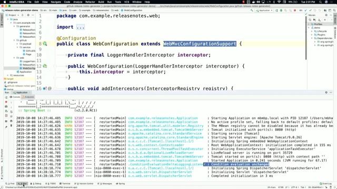
Task: Click the editor vertical scrollbar
Action: (x=305, y=37)
